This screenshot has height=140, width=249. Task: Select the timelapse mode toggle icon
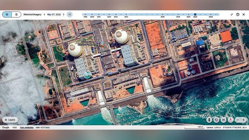click(16, 14)
